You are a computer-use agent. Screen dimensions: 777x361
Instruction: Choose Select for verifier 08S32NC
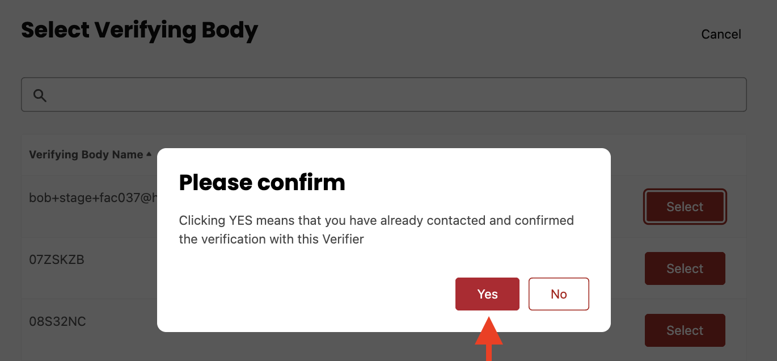(685, 330)
